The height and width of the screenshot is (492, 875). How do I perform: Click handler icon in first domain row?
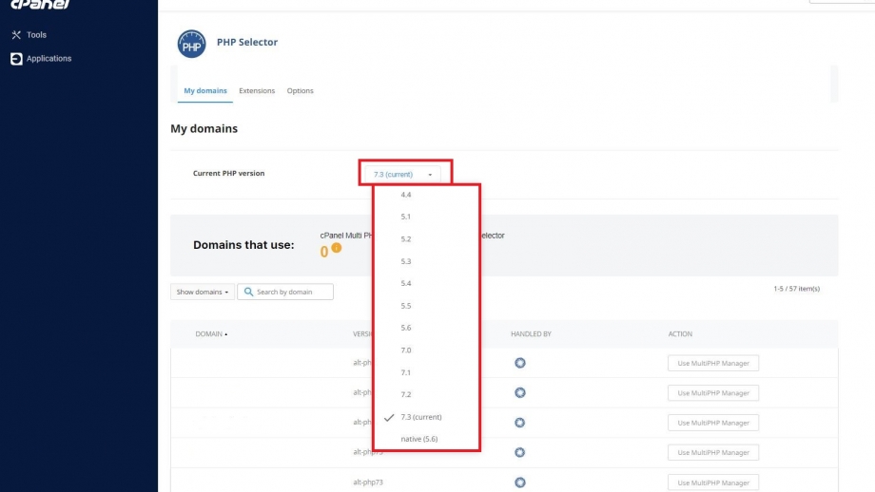520,363
